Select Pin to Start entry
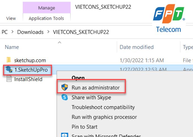Viewport: 193px width, 137px height. point(85,127)
